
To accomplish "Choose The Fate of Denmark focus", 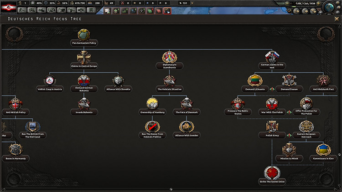I will point(187,106).
